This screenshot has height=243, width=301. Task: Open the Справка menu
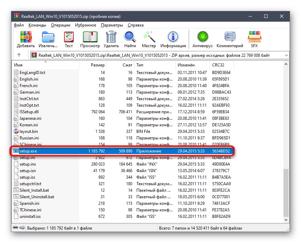(x=136, y=25)
